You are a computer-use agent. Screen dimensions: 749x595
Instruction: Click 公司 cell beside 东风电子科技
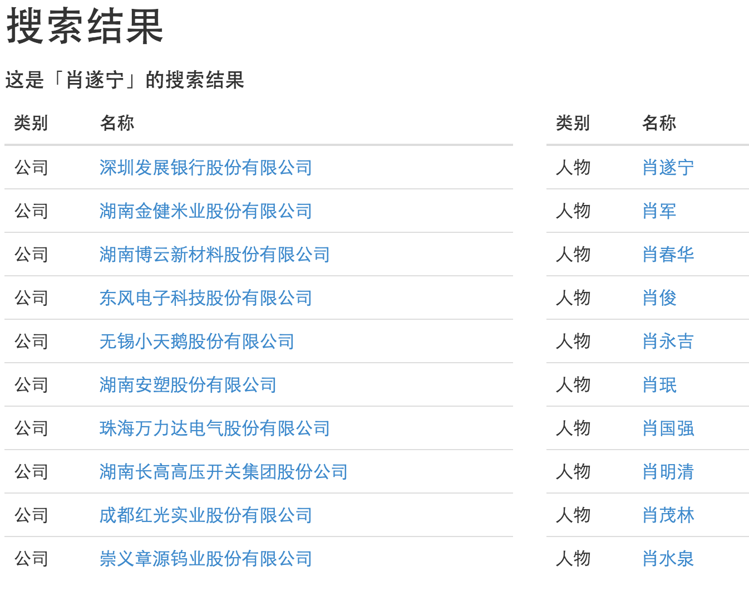click(31, 298)
